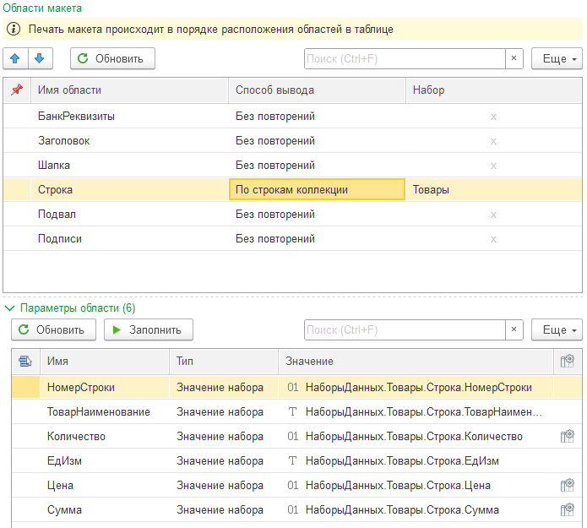The width and height of the screenshot is (587, 528).
Task: Click the gear icon in Количество row
Action: point(567,437)
